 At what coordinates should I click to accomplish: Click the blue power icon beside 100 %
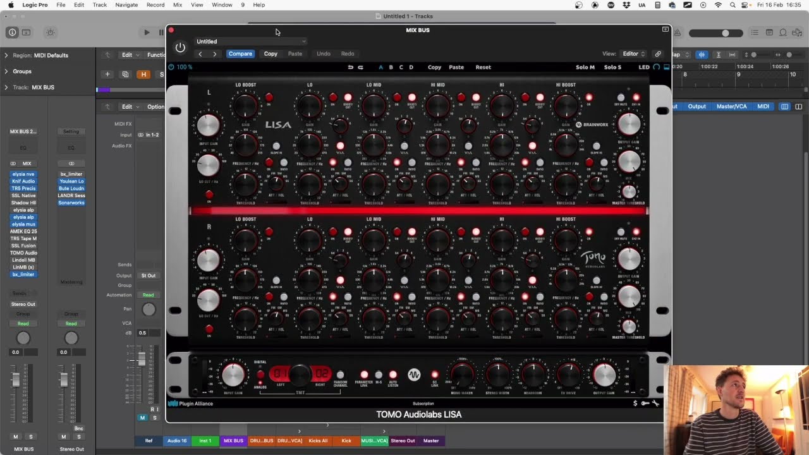[x=171, y=67]
